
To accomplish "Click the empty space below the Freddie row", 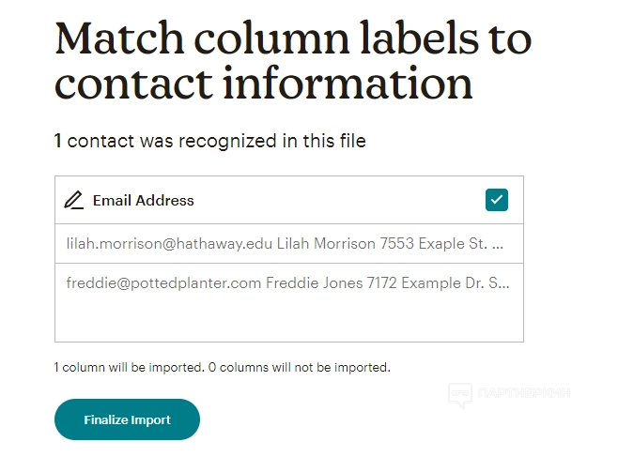I will (288, 319).
